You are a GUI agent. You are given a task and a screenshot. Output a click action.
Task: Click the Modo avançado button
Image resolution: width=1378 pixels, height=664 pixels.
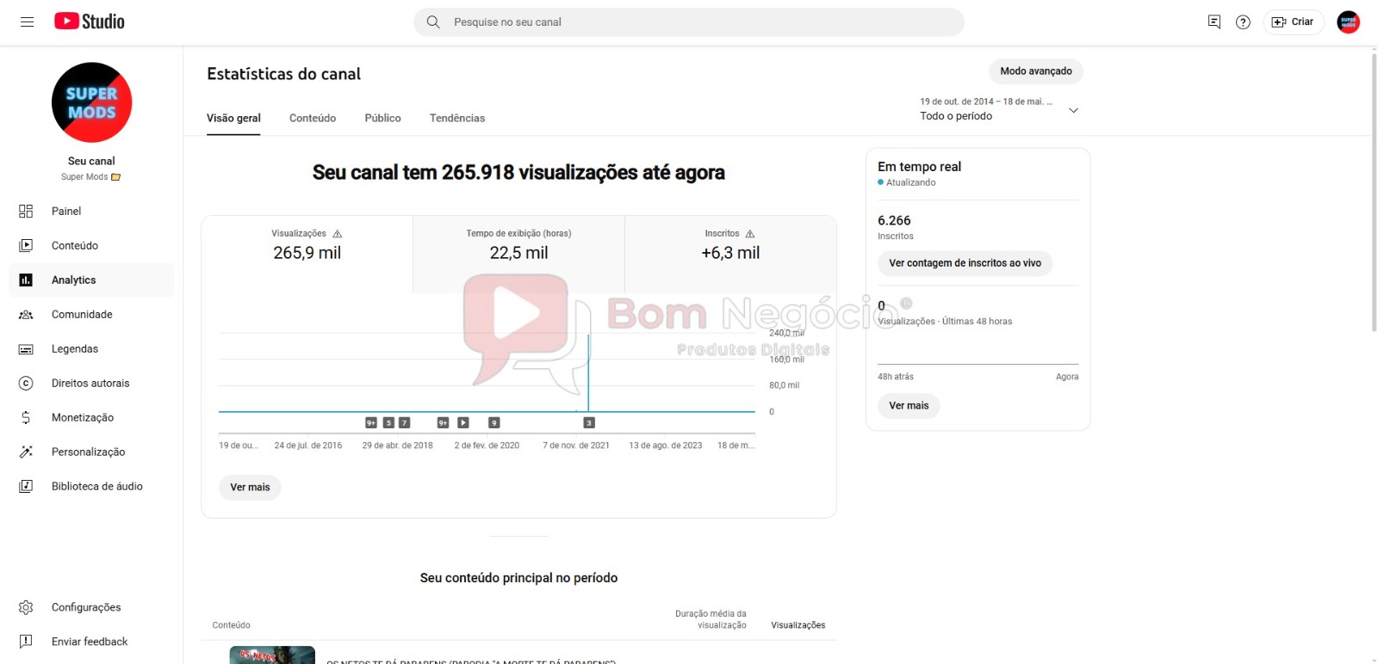tap(1035, 71)
